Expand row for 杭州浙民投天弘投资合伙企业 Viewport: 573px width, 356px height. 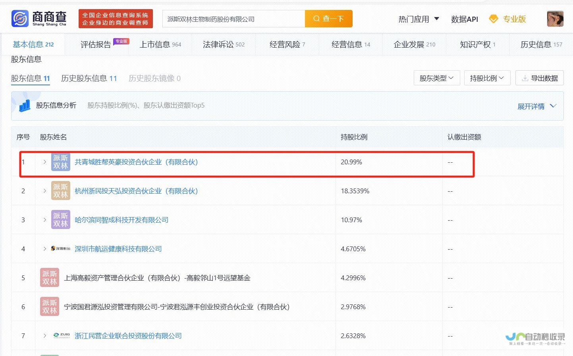point(44,191)
